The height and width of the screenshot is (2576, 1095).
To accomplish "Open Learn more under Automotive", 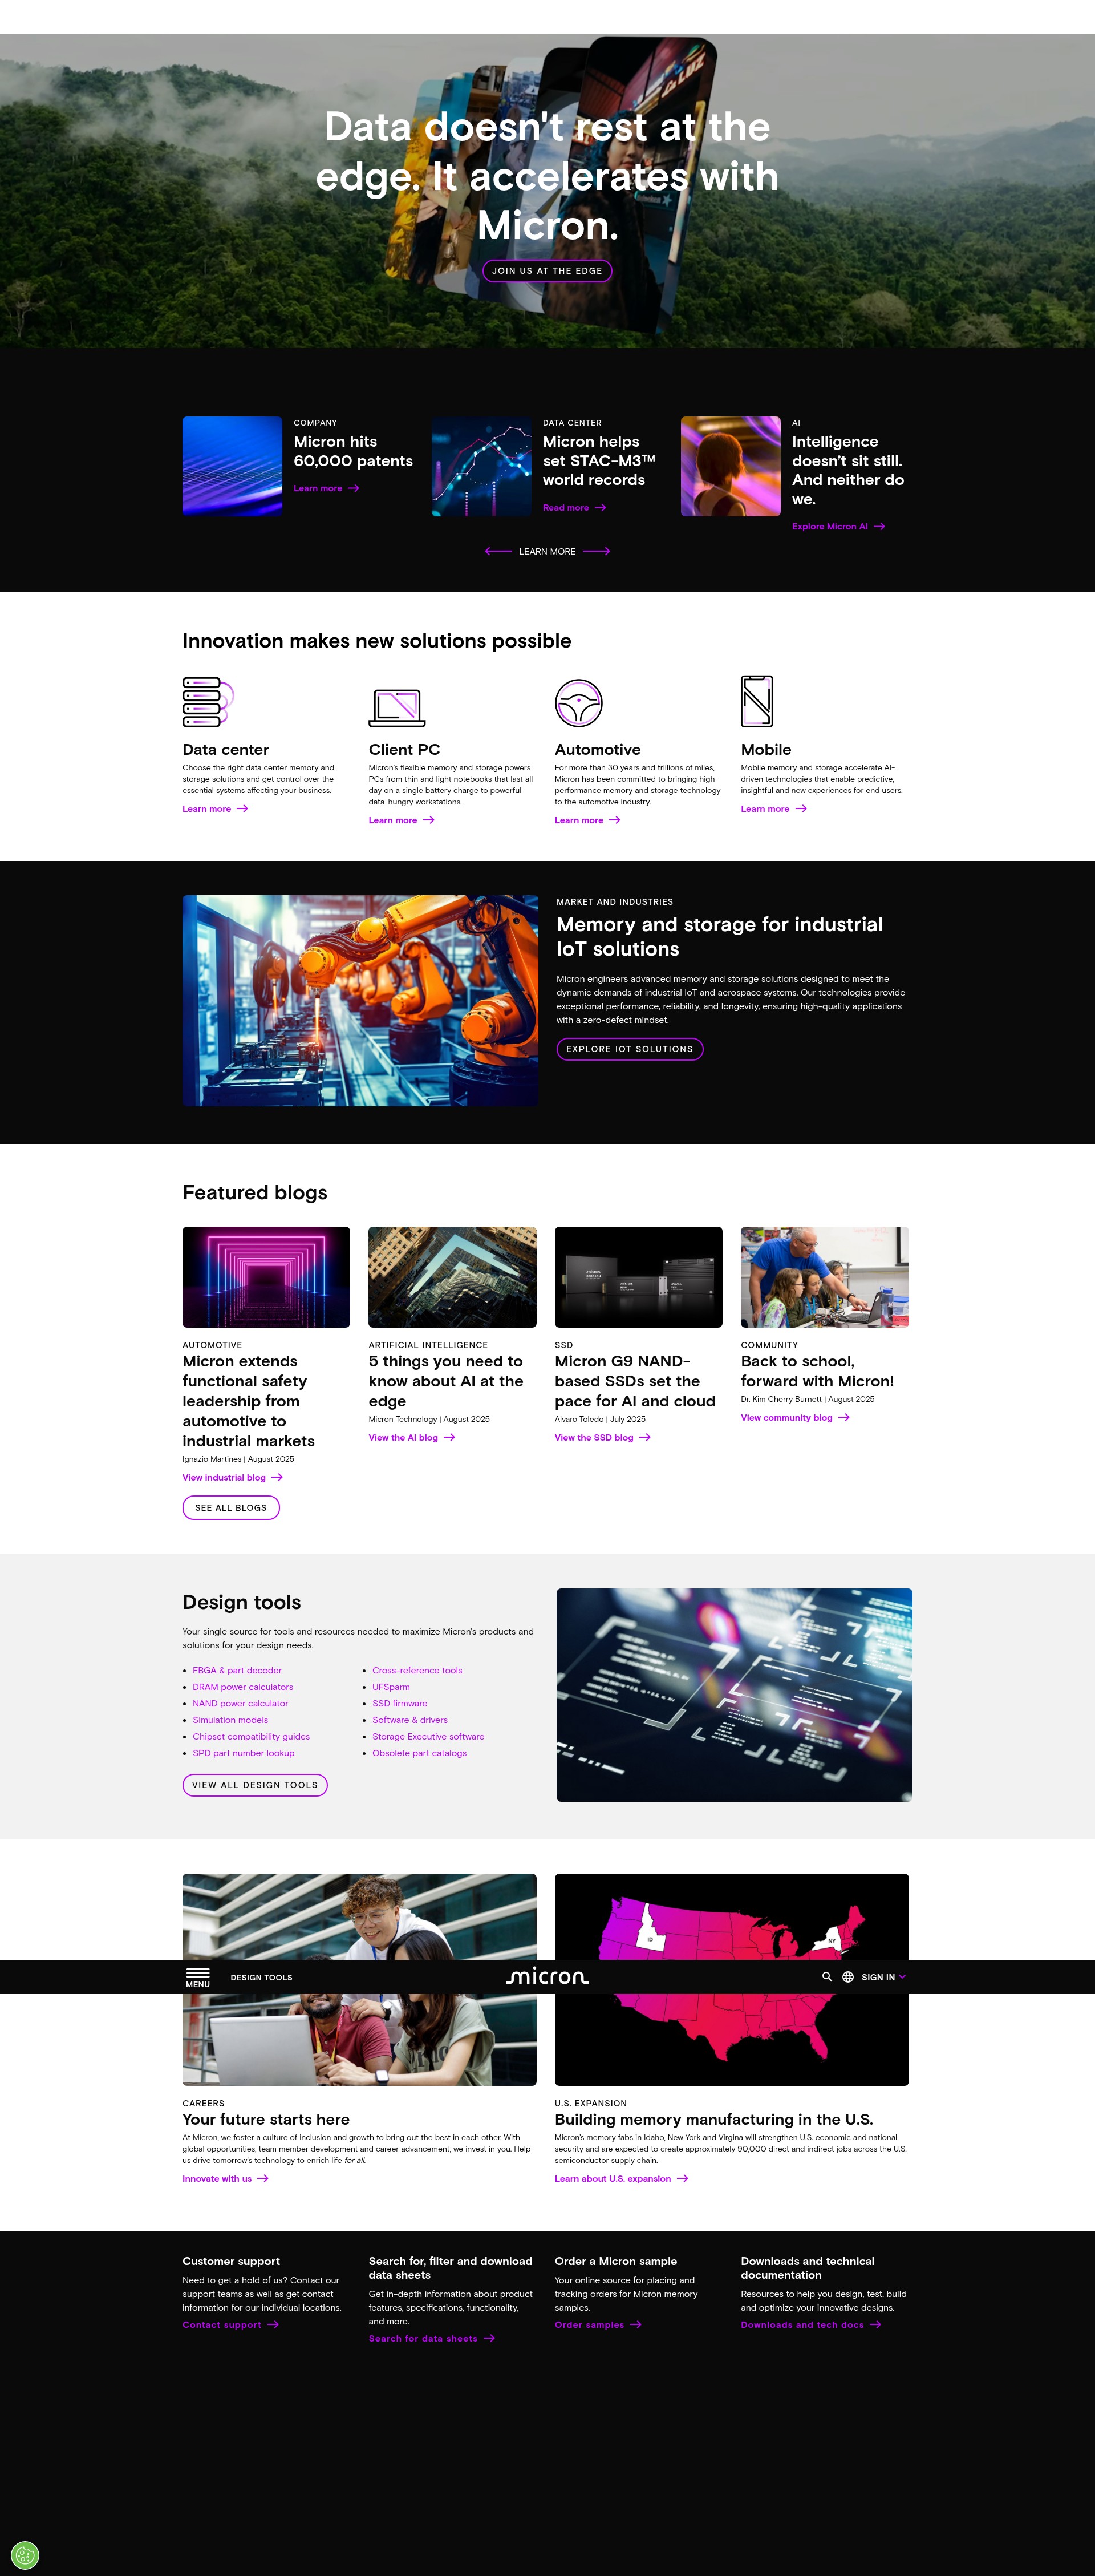I will (x=587, y=820).
